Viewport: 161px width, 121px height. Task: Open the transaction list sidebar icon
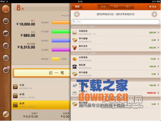click(6, 21)
